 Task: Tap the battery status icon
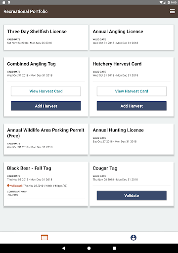pyautogui.click(x=169, y=2)
